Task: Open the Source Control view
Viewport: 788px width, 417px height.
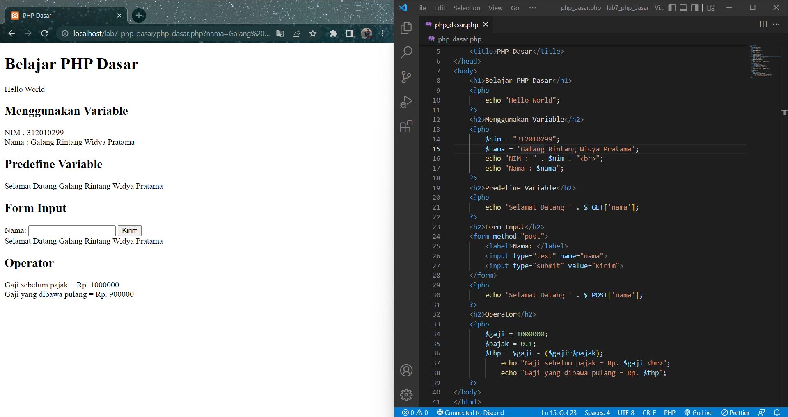Action: click(406, 77)
